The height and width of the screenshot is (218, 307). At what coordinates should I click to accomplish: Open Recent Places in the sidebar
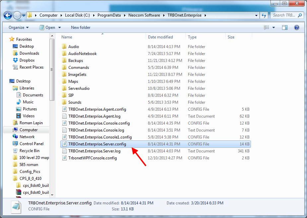coord(31,67)
